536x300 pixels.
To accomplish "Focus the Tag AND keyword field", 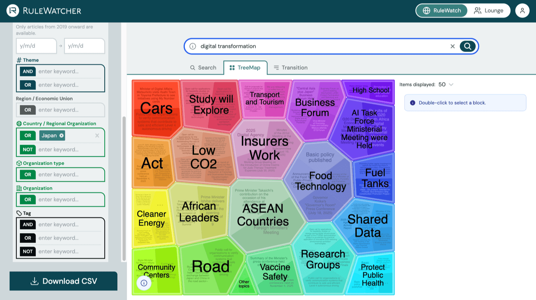I will 69,224.
